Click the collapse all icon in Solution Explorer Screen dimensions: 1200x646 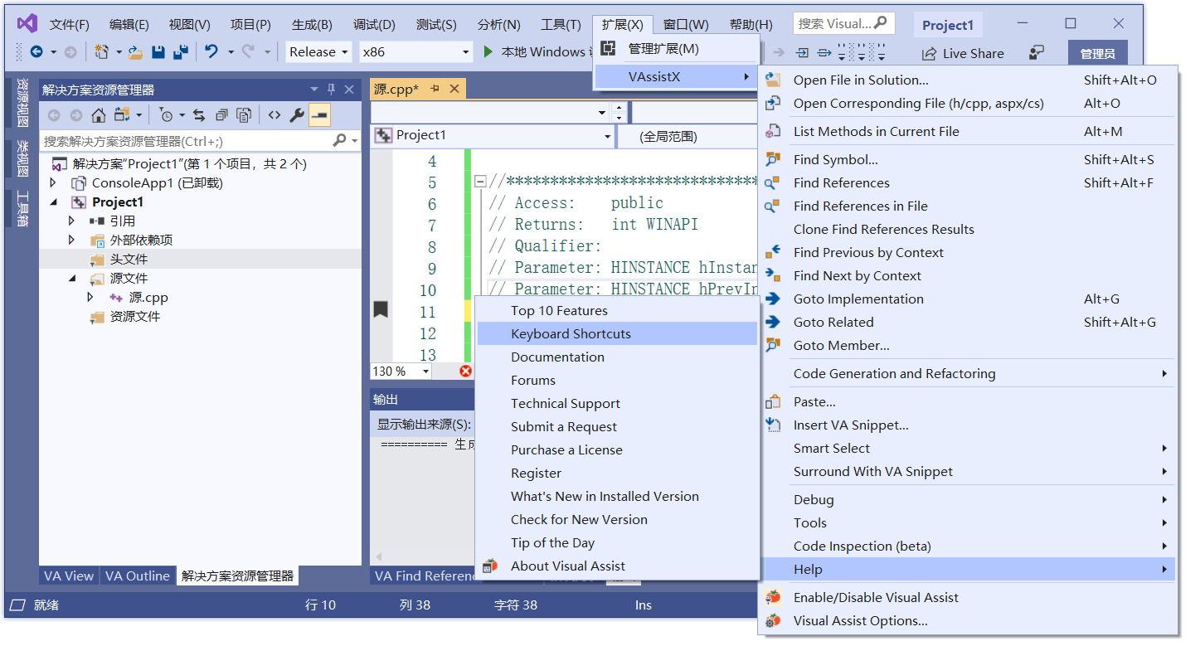221,115
